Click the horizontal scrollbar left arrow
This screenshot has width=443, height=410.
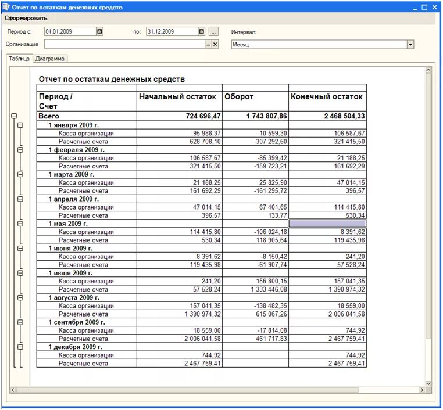pos(13,390)
